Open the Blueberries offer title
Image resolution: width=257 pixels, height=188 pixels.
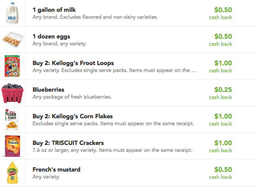pos(48,90)
